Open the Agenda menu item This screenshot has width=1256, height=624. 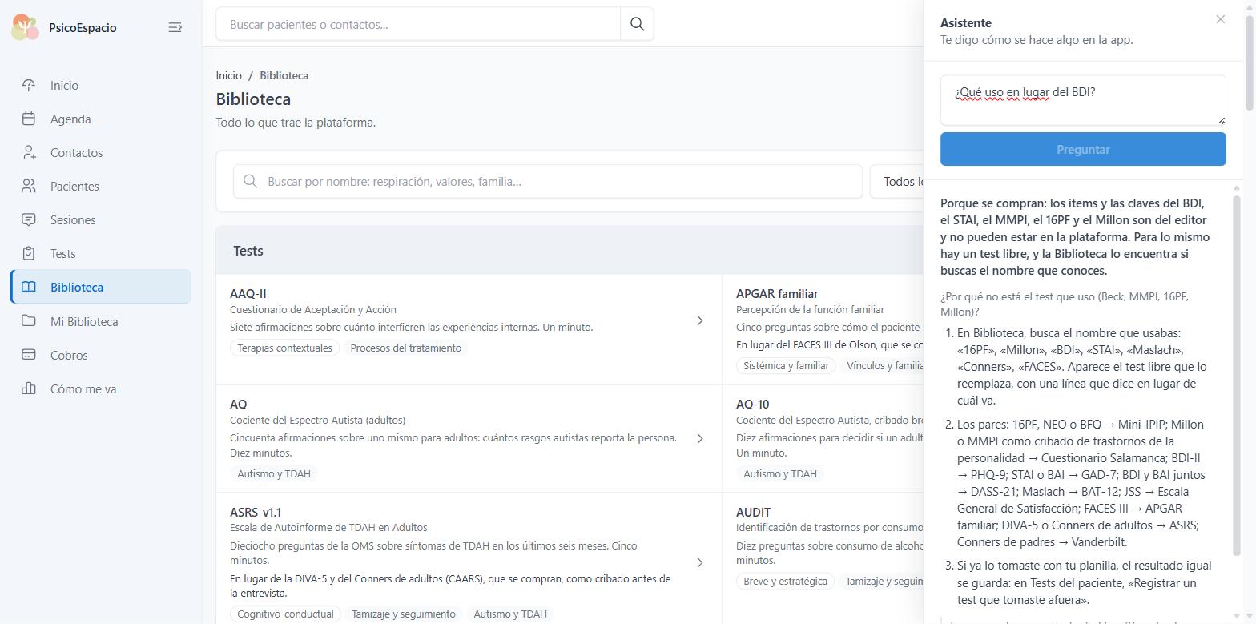point(101,119)
